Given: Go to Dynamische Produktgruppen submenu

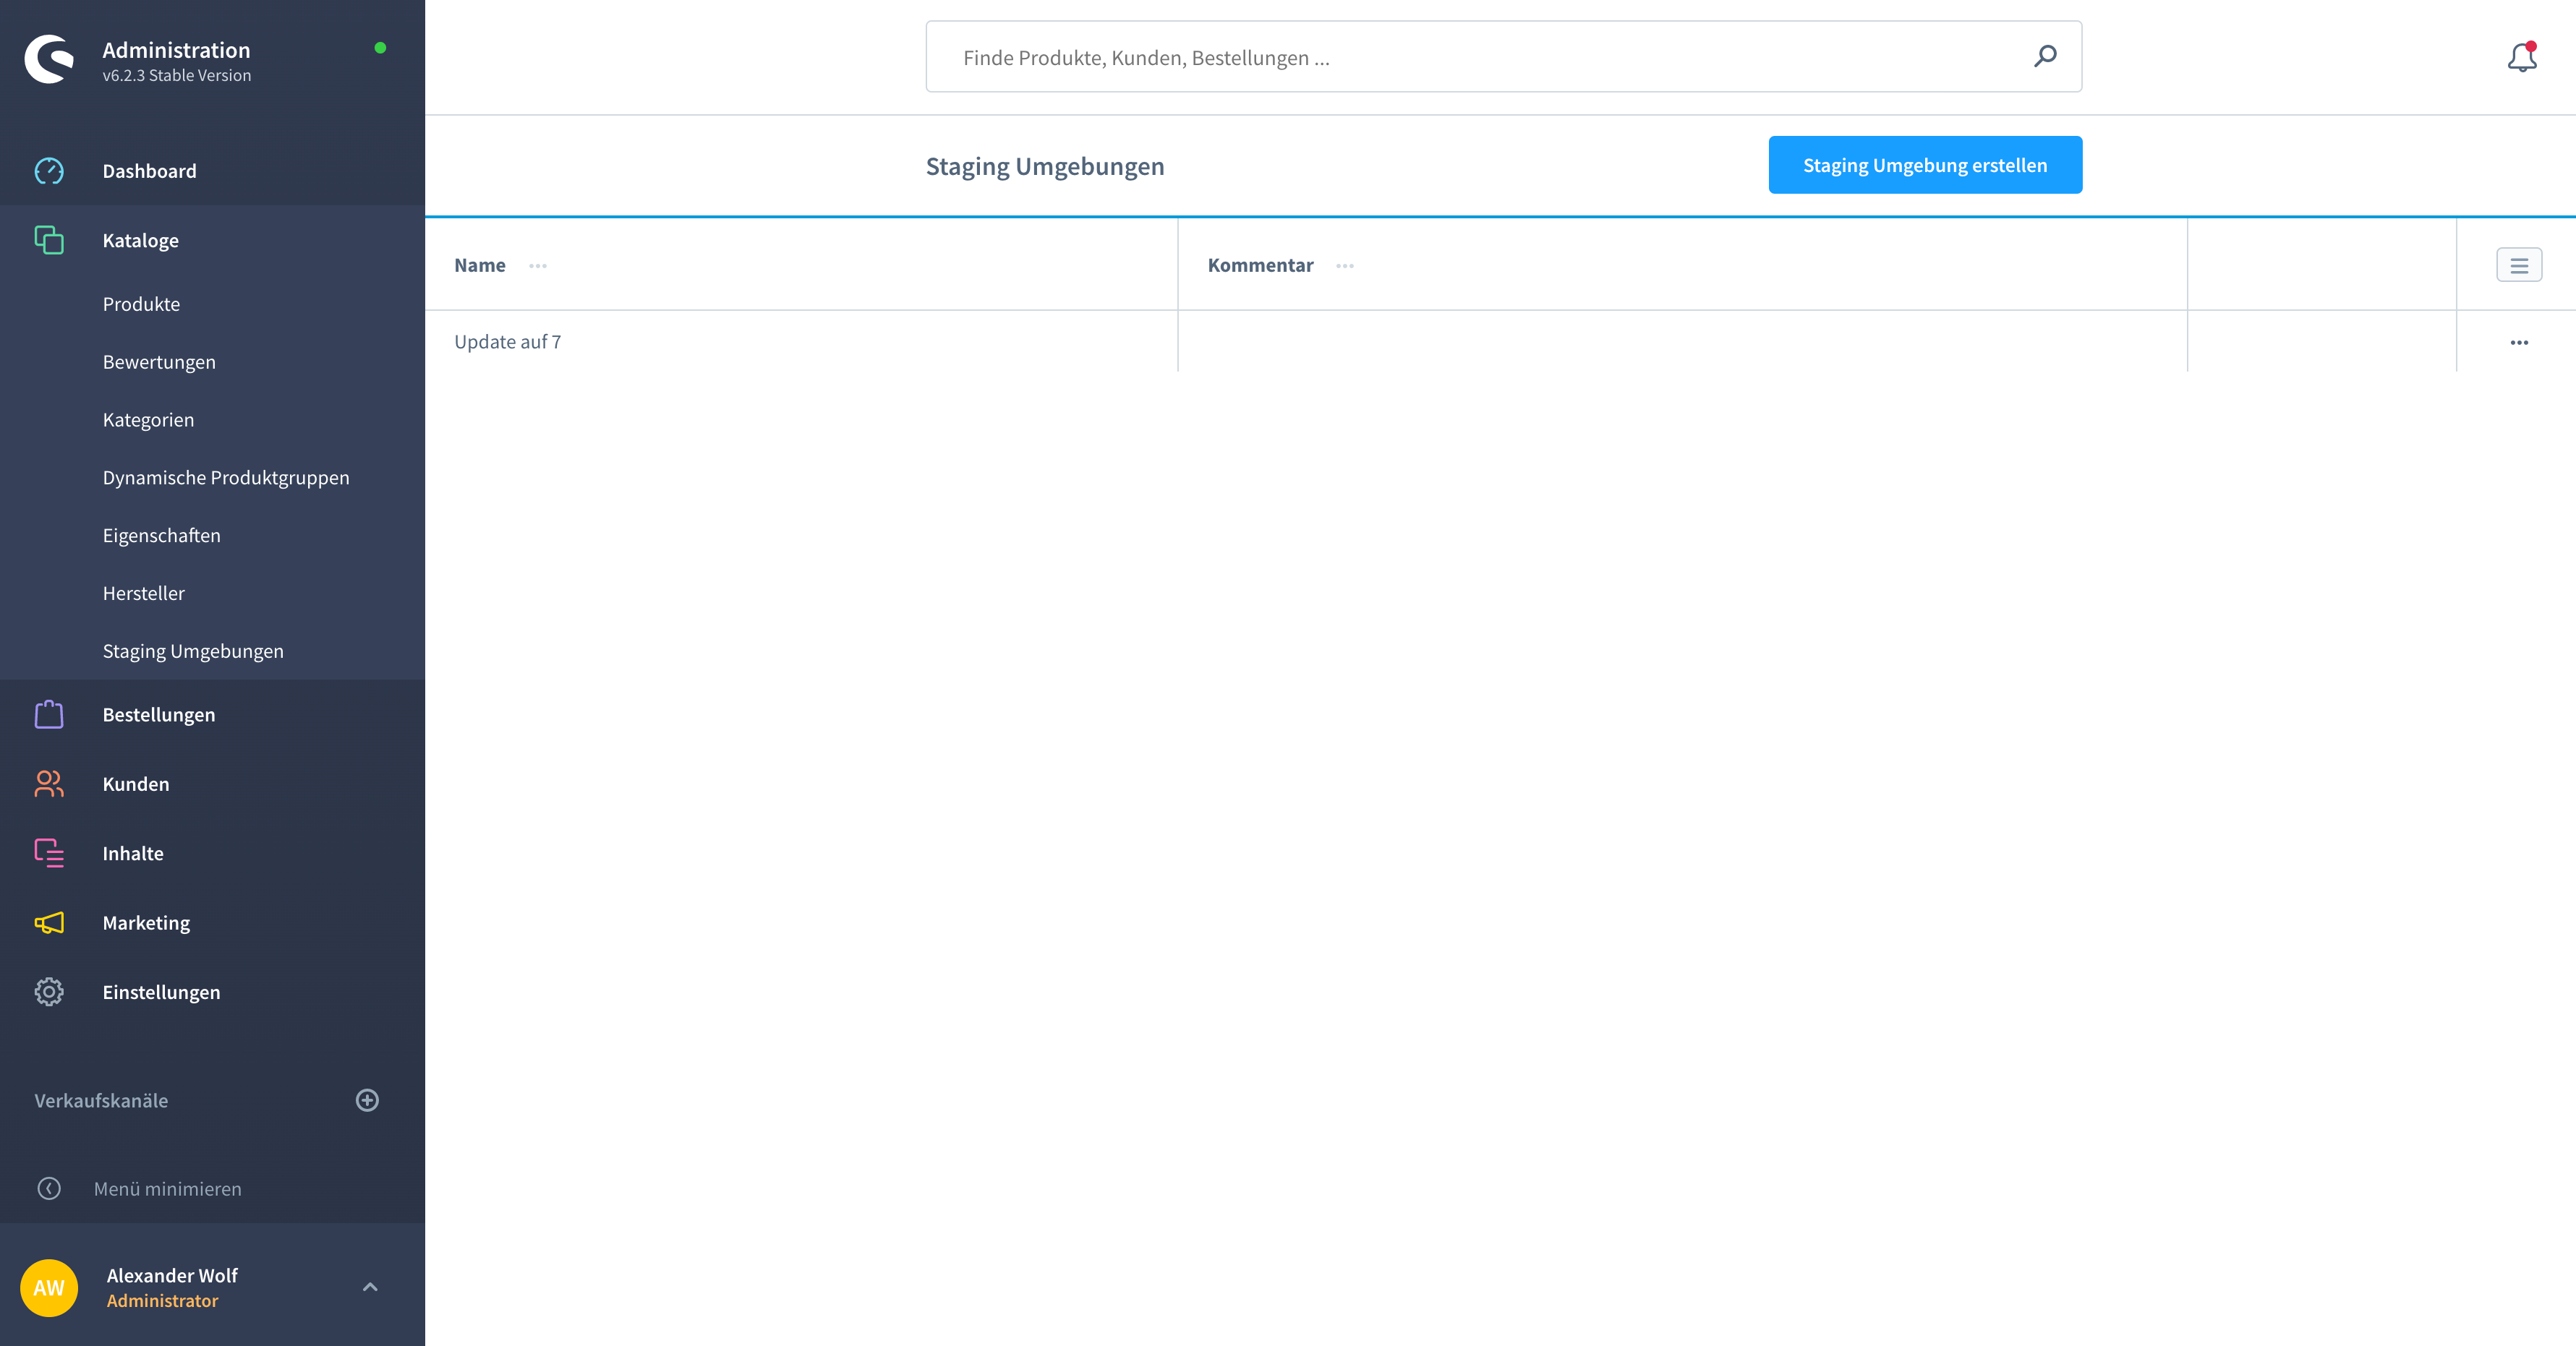Looking at the screenshot, I should (226, 478).
